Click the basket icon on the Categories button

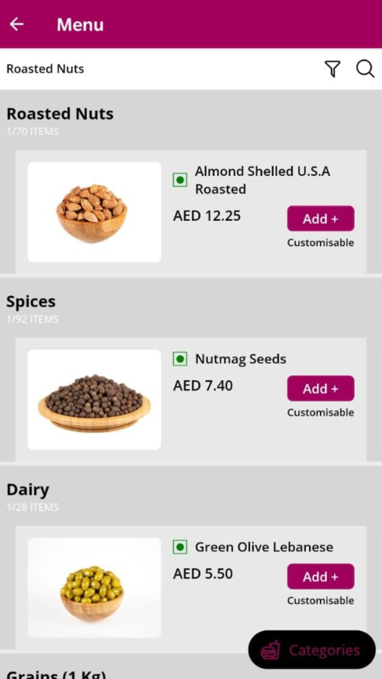271,650
